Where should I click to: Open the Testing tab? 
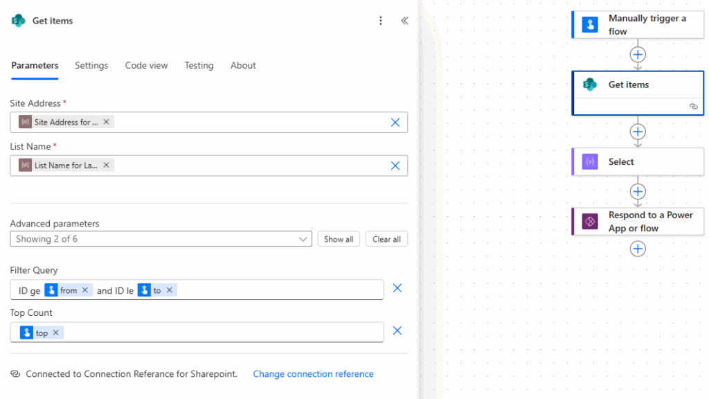click(x=199, y=66)
